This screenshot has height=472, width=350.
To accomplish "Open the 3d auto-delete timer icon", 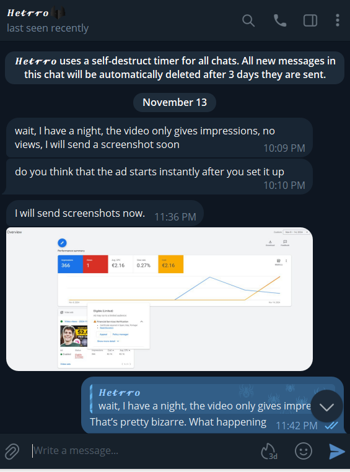I will [269, 451].
